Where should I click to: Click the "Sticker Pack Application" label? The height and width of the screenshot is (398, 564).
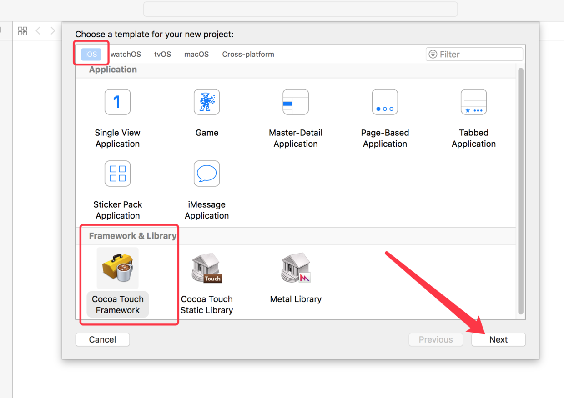click(117, 210)
